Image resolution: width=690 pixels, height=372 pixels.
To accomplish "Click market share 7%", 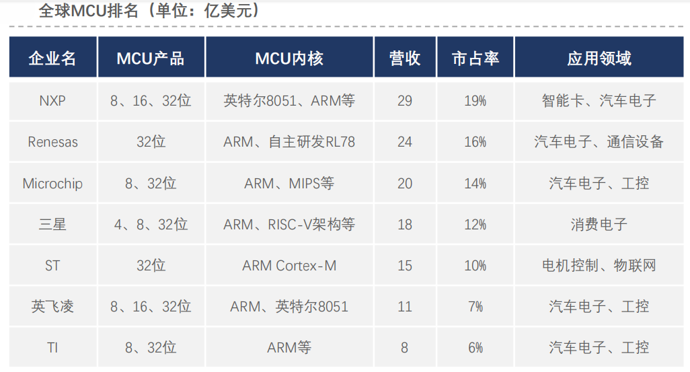I will click(475, 306).
